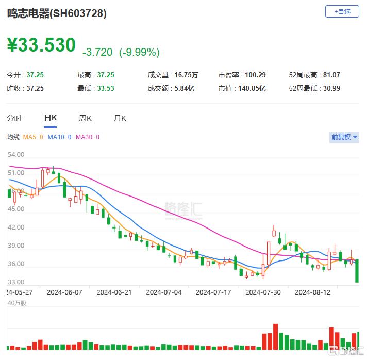Viewport: 367px width, 359px height.
Task: Click the 市值 market cap 140.85亿
Action: 252,88
